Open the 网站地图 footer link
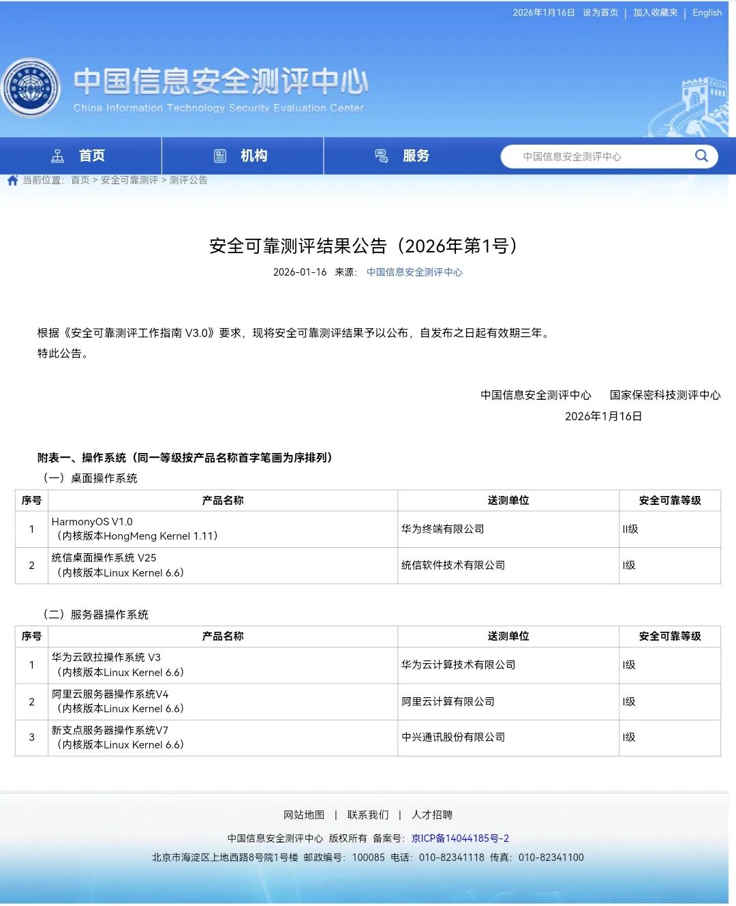 click(304, 815)
